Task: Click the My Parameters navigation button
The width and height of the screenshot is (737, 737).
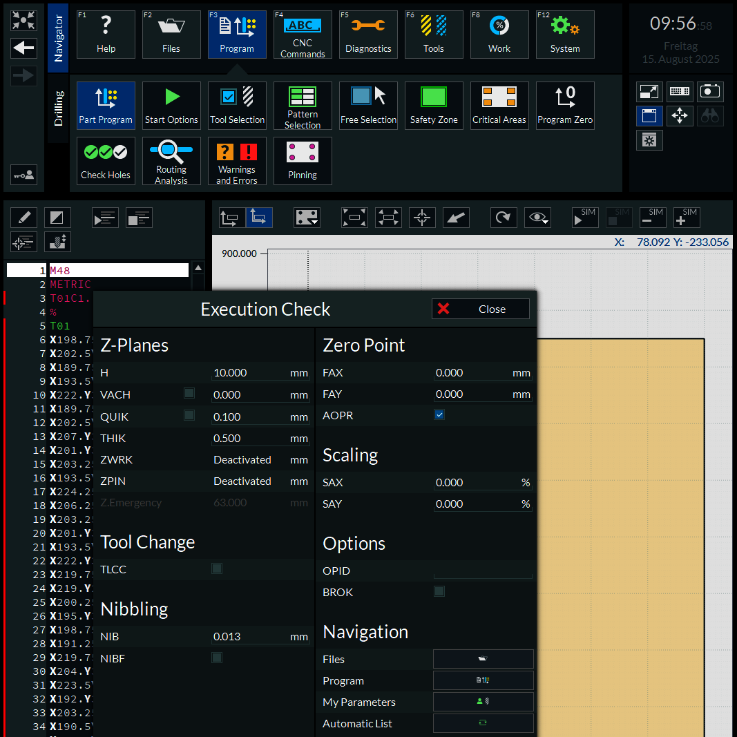Action: [x=484, y=701]
